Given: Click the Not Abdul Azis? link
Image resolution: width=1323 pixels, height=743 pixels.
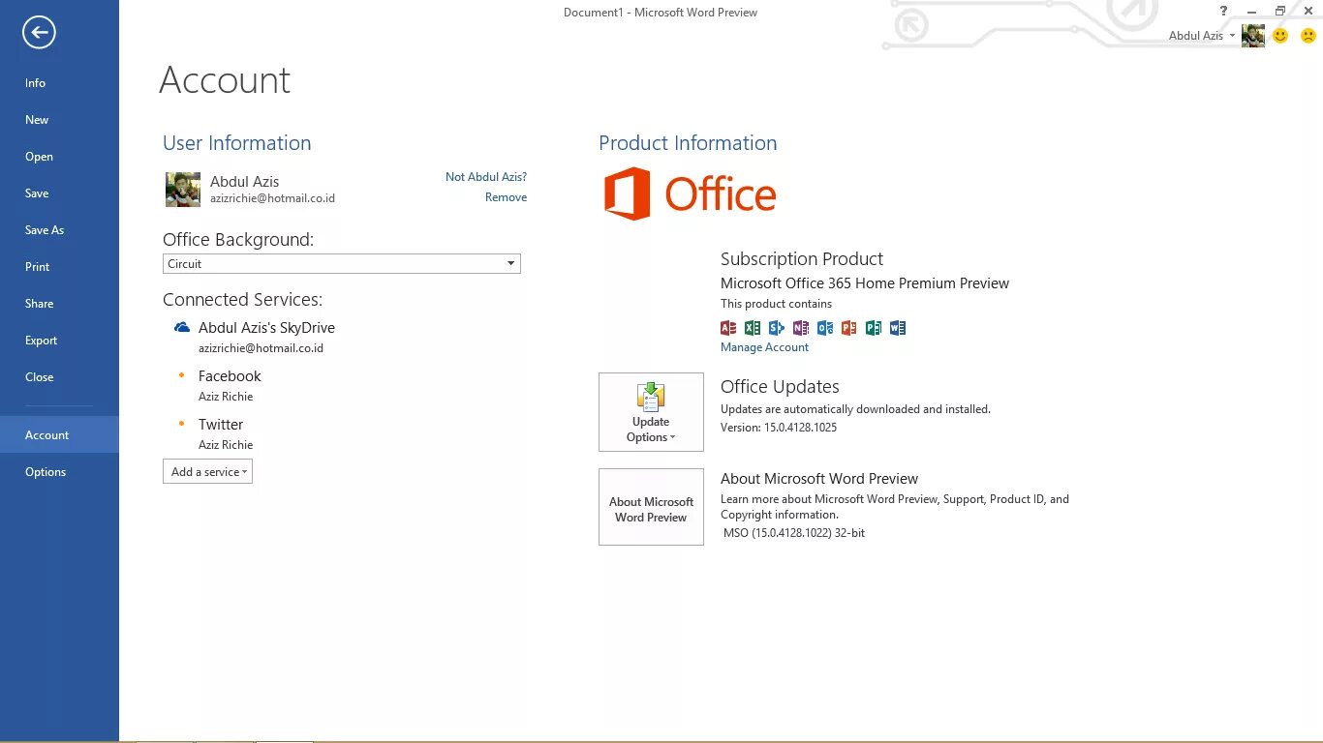Looking at the screenshot, I should [486, 177].
